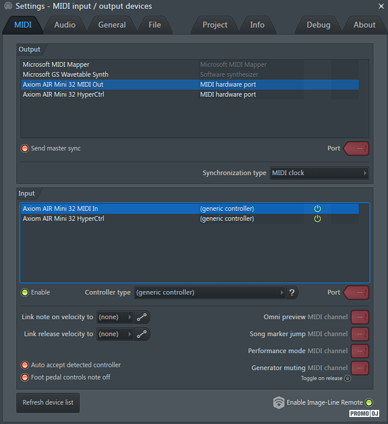388x424 pixels.
Task: Set the Output Port number field
Action: (356, 148)
